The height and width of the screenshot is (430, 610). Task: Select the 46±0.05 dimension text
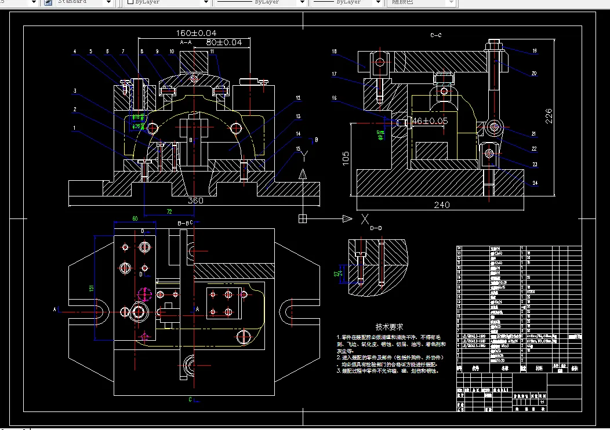pos(430,121)
